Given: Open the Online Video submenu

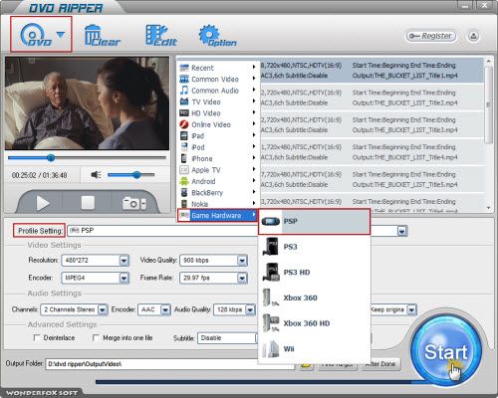Looking at the screenshot, I should coord(217,124).
